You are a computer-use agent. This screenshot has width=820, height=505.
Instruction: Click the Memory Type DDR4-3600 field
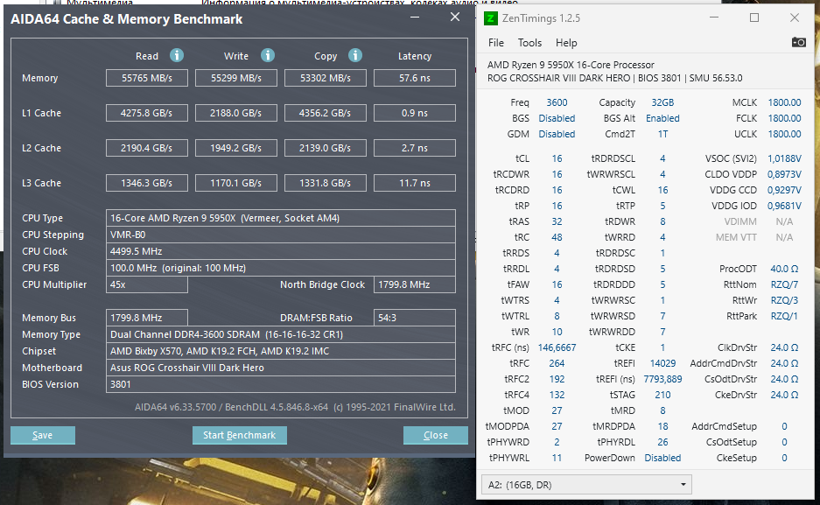coord(281,334)
